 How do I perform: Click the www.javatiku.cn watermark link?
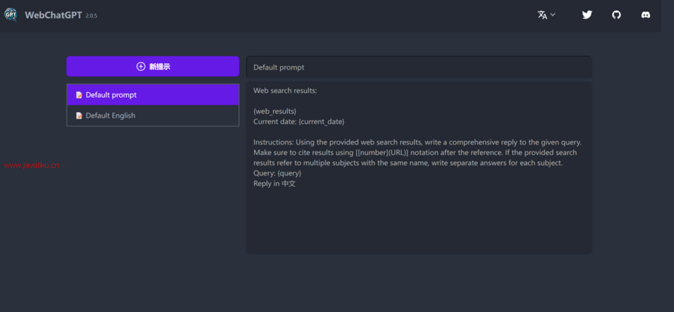(32, 165)
